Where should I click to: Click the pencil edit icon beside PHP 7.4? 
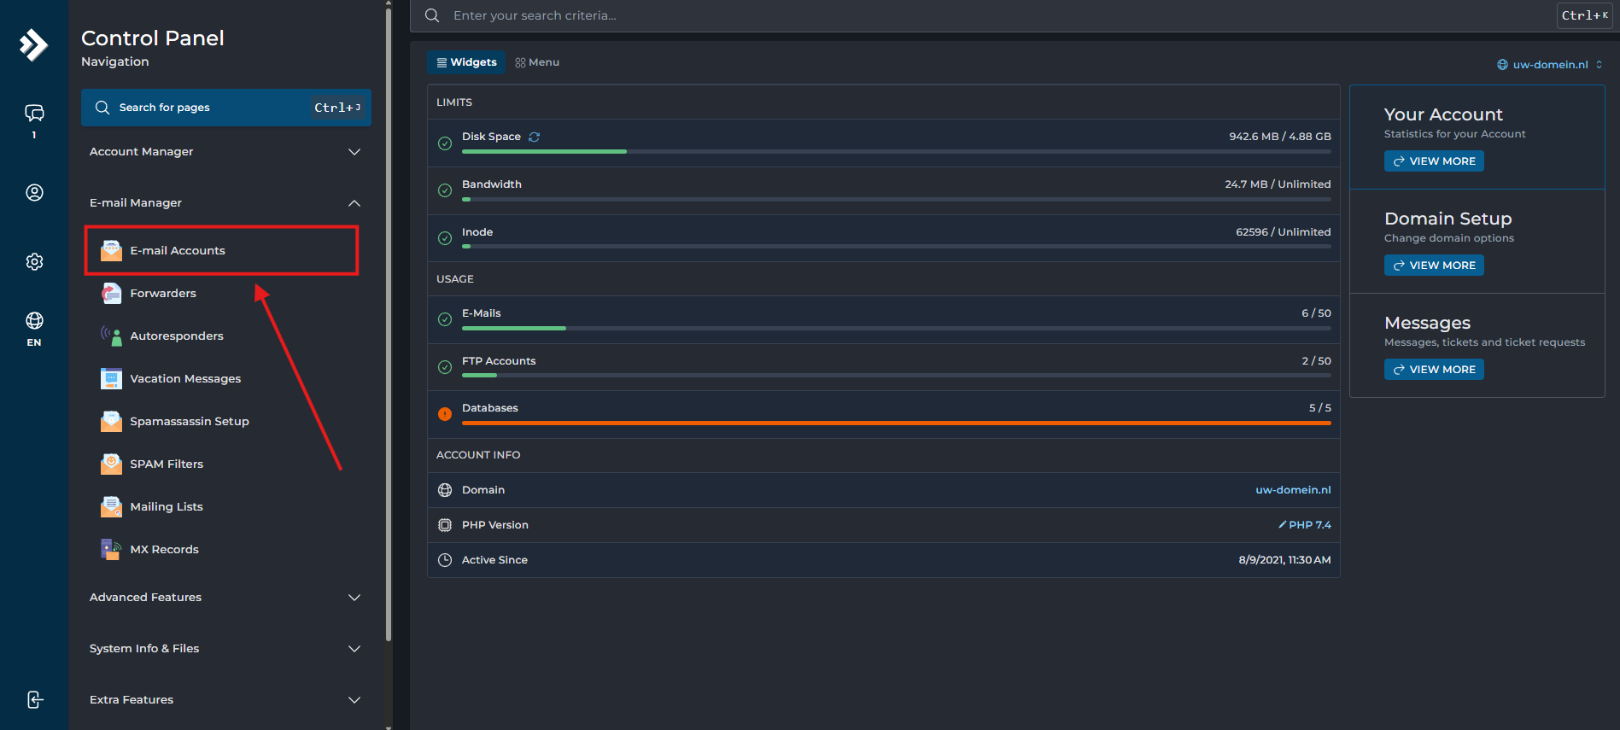1282,525
